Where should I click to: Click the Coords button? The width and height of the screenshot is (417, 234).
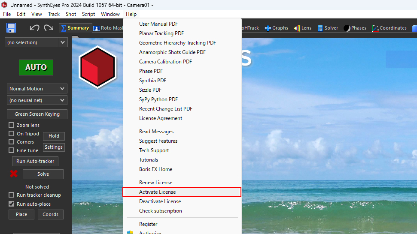(51, 214)
